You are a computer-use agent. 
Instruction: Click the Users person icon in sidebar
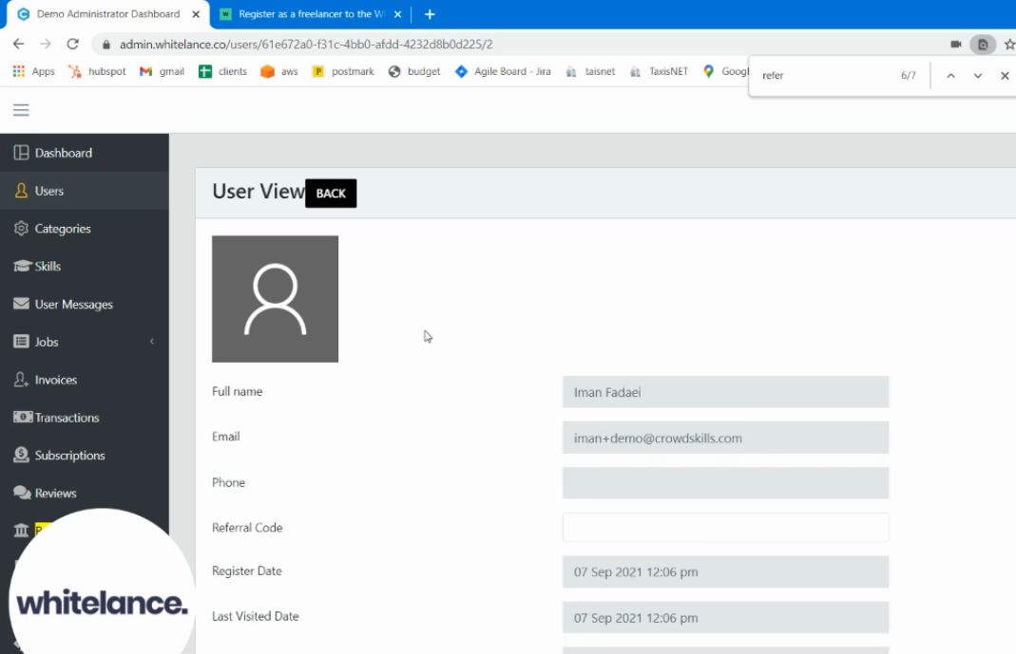point(21,190)
